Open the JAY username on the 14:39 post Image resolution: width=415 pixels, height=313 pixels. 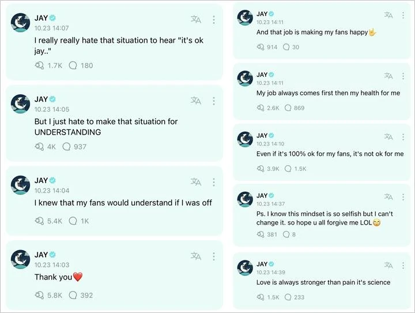tap(262, 264)
